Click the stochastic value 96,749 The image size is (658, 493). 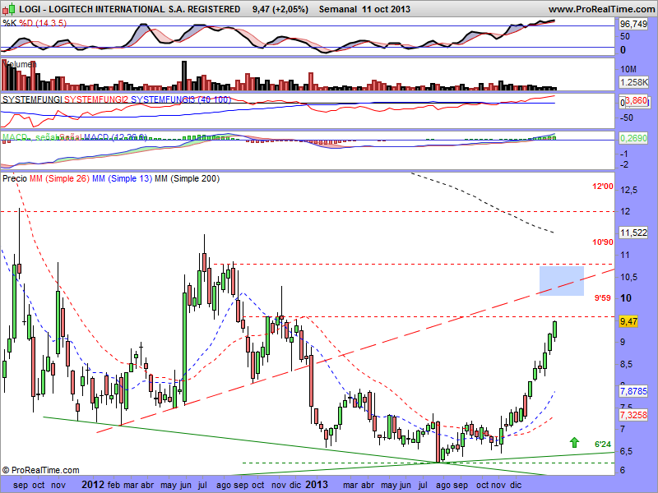(x=633, y=25)
